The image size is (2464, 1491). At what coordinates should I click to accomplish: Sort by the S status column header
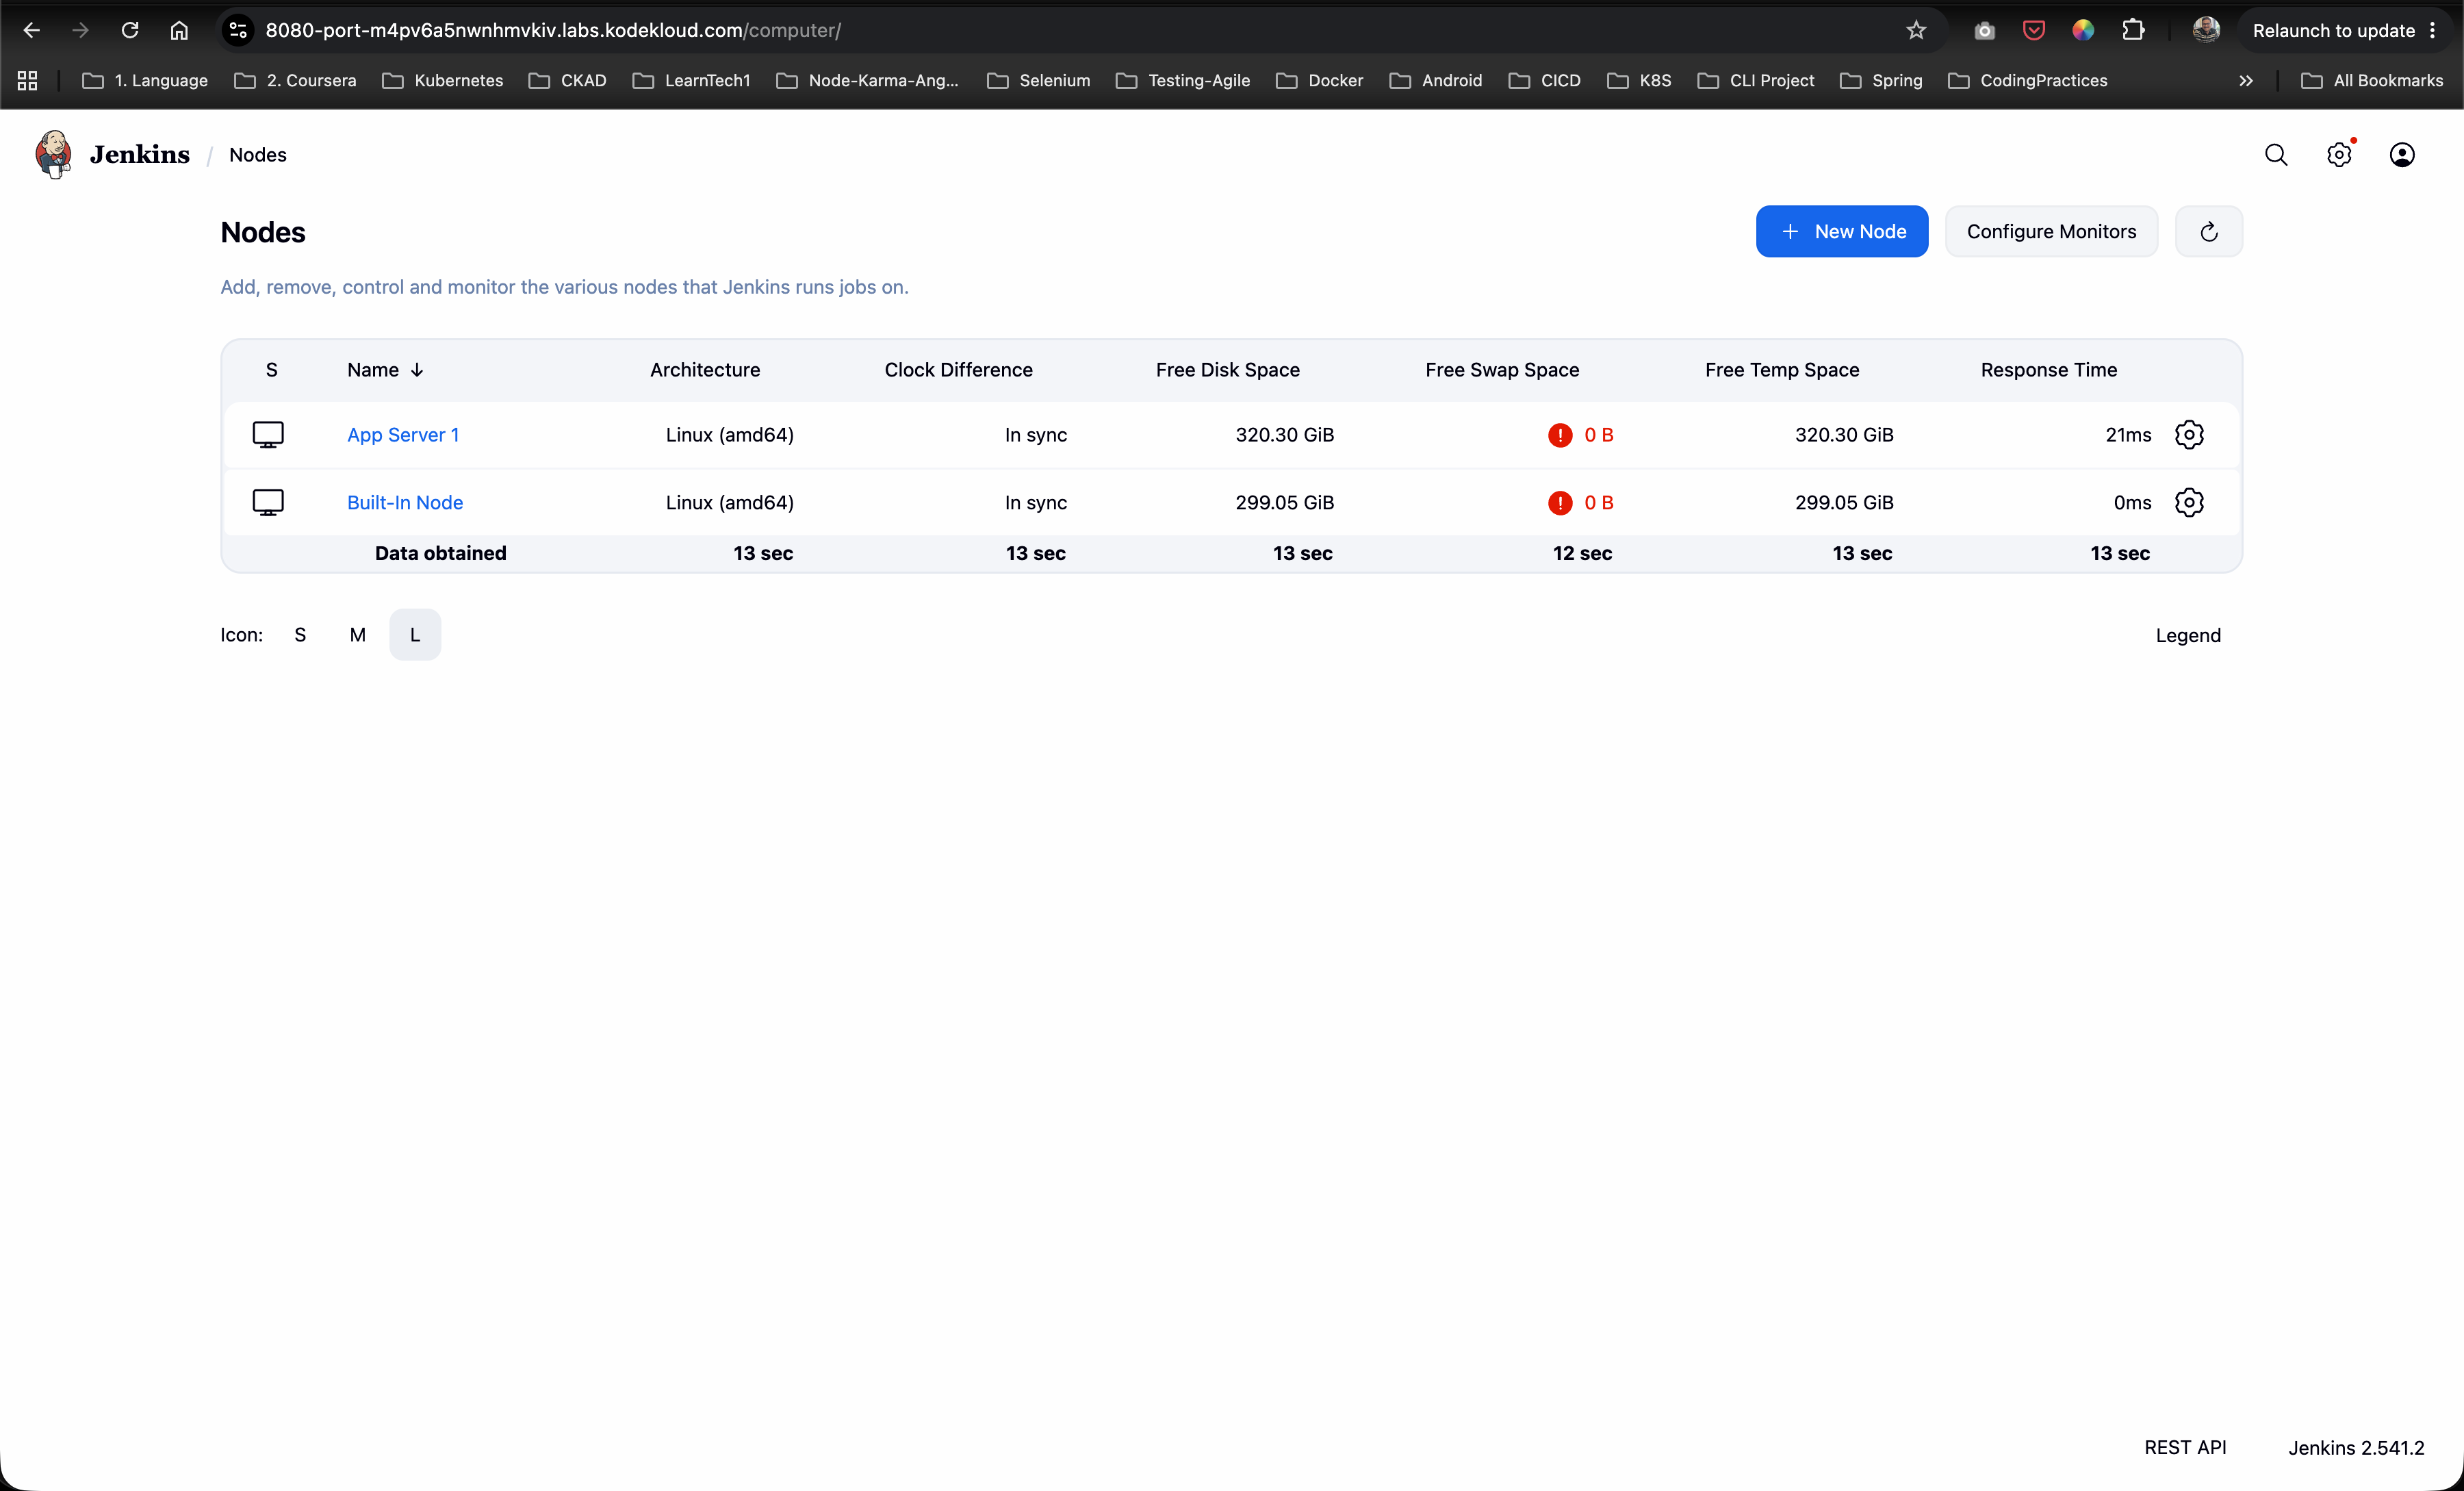coord(271,370)
